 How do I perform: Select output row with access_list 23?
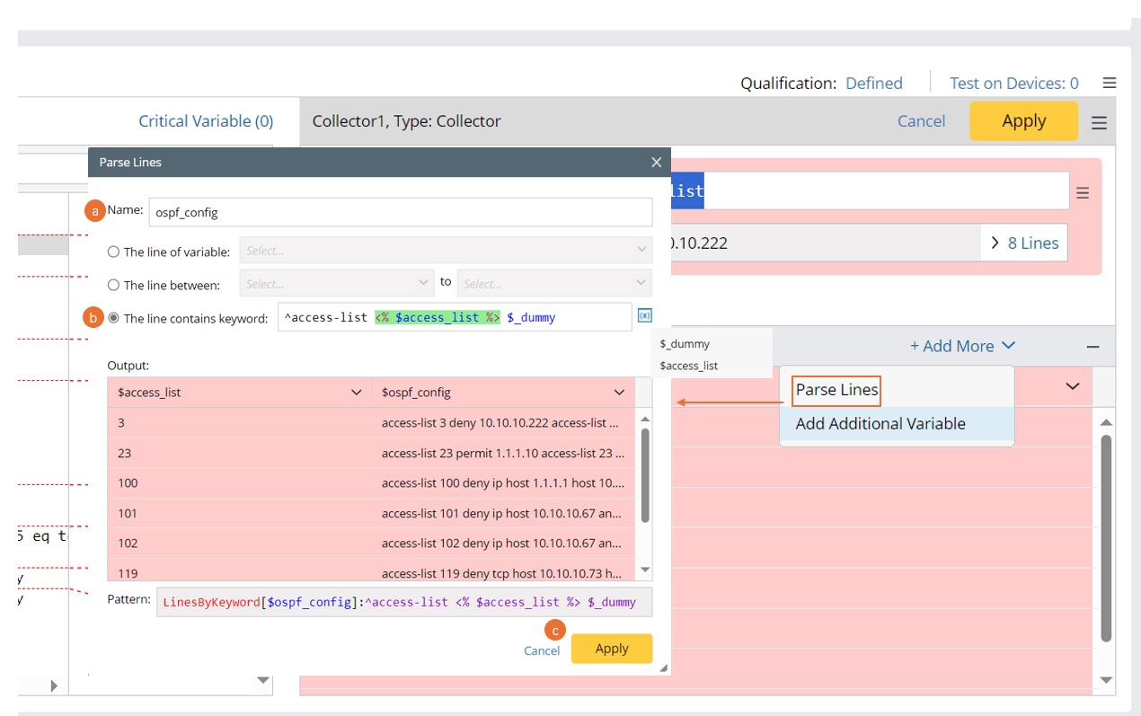[371, 453]
